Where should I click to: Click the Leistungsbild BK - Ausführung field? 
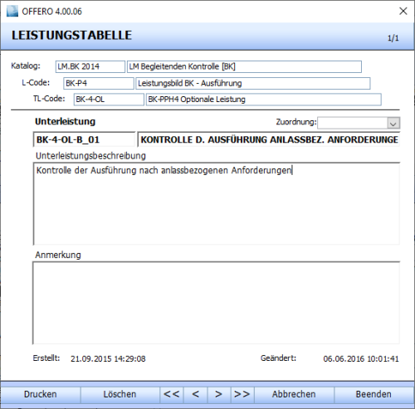tap(253, 83)
